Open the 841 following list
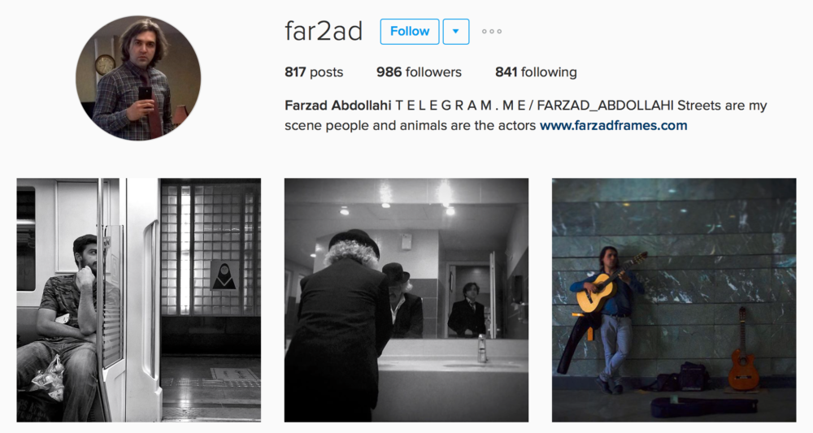 [536, 72]
